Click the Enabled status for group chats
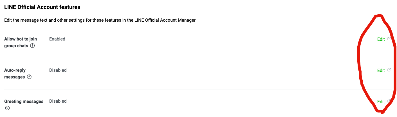The height and width of the screenshot is (117, 397). pyautogui.click(x=57, y=39)
